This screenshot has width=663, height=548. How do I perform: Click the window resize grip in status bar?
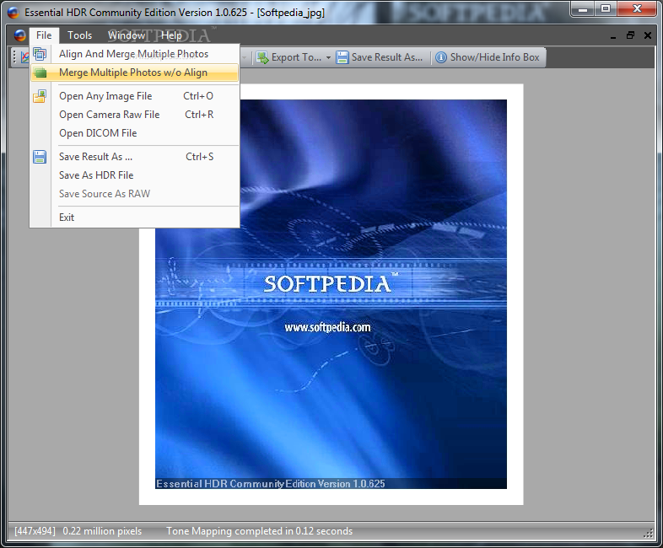pyautogui.click(x=648, y=534)
